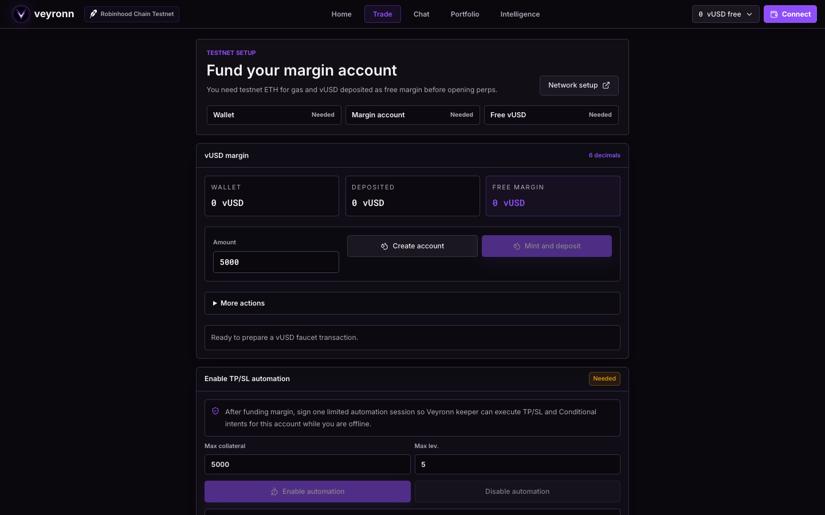This screenshot has width=825, height=515.
Task: Click the shield icon in automation notice
Action: click(215, 411)
